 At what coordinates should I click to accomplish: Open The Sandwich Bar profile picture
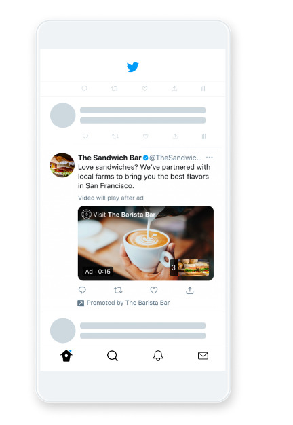tap(62, 165)
